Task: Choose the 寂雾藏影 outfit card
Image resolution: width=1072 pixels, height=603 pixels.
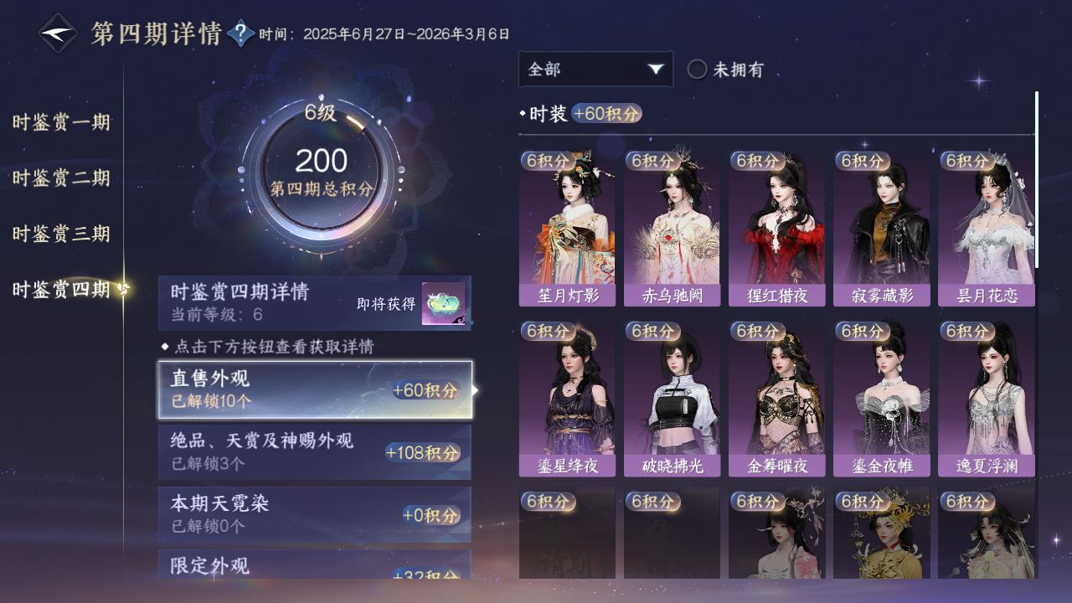Action: pos(881,229)
